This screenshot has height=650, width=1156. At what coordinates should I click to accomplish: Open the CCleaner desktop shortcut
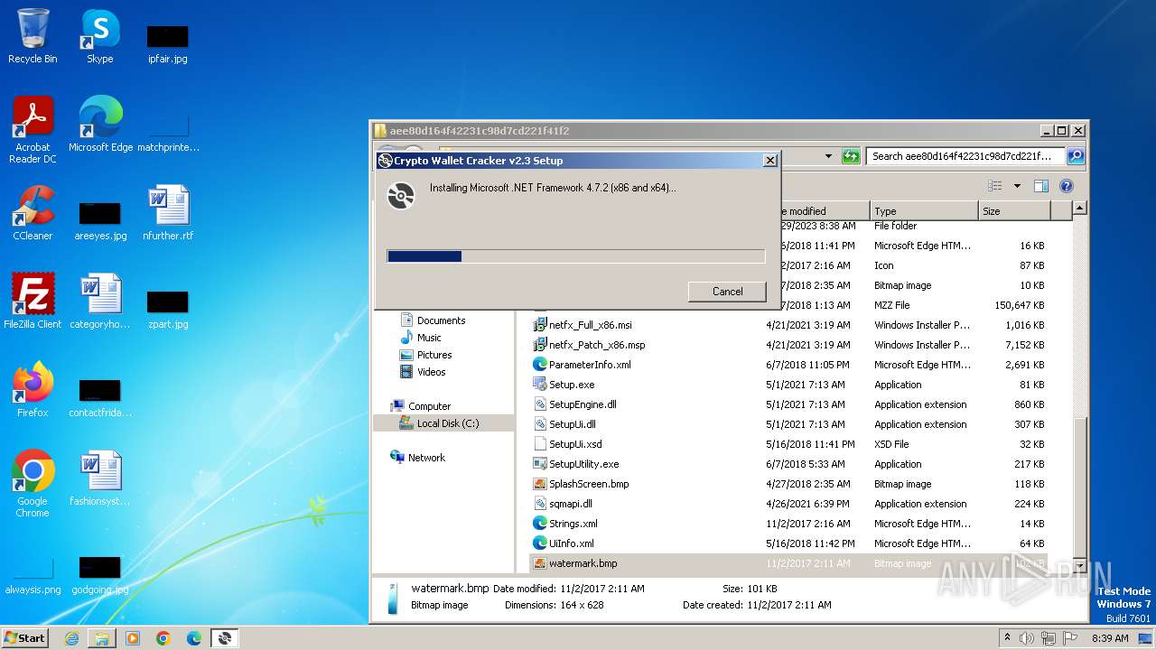[33, 213]
